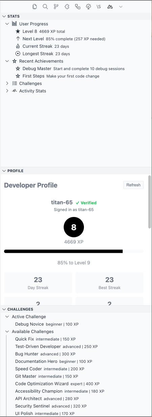
Task: Select the API Architect challenge
Action: click(76, 398)
